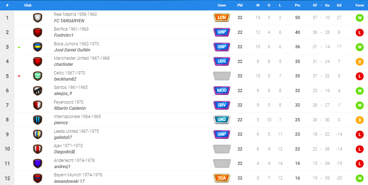Sort by the Gd column header
Image resolution: width=368 pixels, height=185 pixels.
pyautogui.click(x=339, y=5)
